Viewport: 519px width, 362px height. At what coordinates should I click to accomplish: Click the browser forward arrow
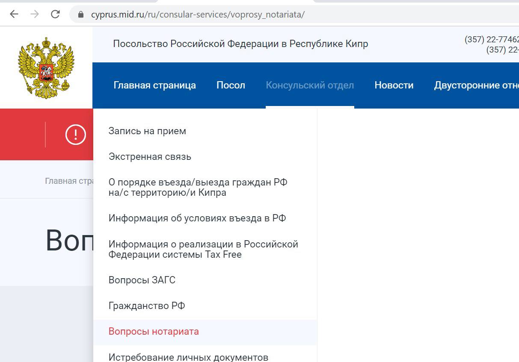point(35,14)
